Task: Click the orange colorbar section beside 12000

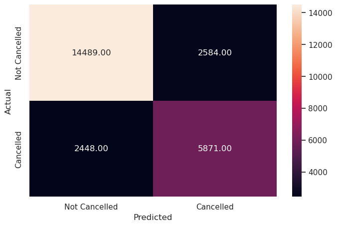Action: coord(297,45)
